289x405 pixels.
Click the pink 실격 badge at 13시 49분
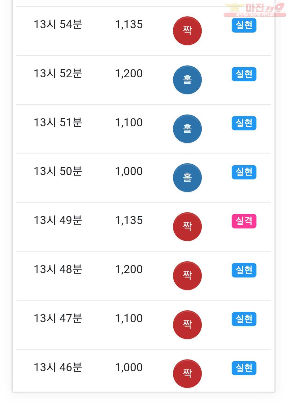pyautogui.click(x=244, y=221)
